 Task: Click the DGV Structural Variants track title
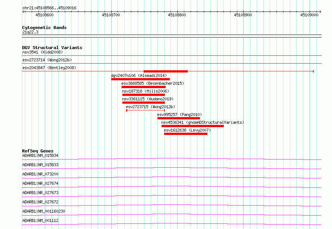(x=52, y=48)
